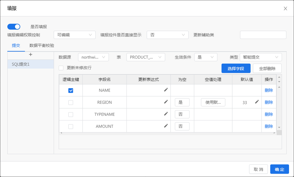The height and width of the screenshot is (177, 294).
Task: Switch to 提交 tab
Action: [x=16, y=46]
